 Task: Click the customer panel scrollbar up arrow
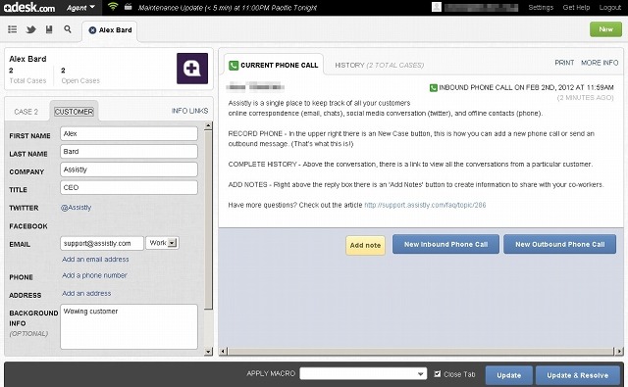pos(208,126)
